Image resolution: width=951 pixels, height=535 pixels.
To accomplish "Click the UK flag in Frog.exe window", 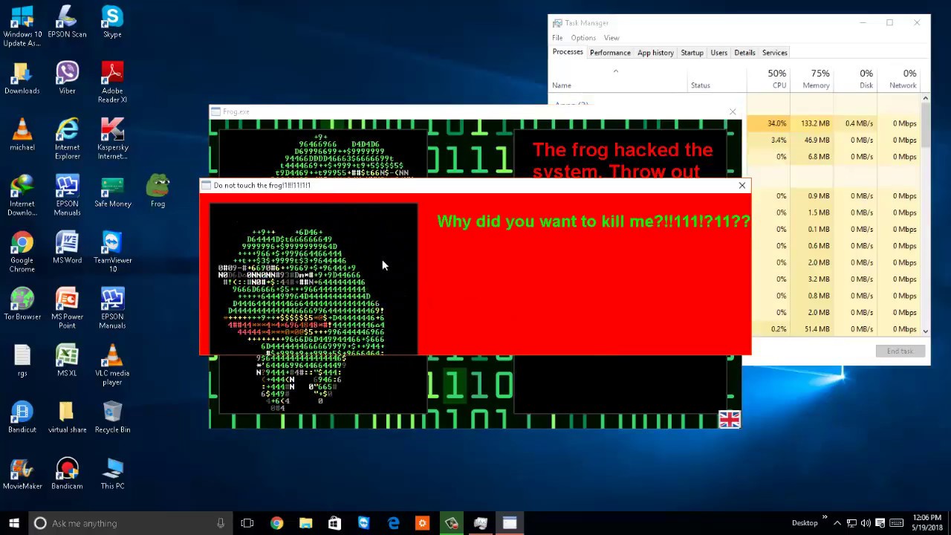I will [730, 421].
